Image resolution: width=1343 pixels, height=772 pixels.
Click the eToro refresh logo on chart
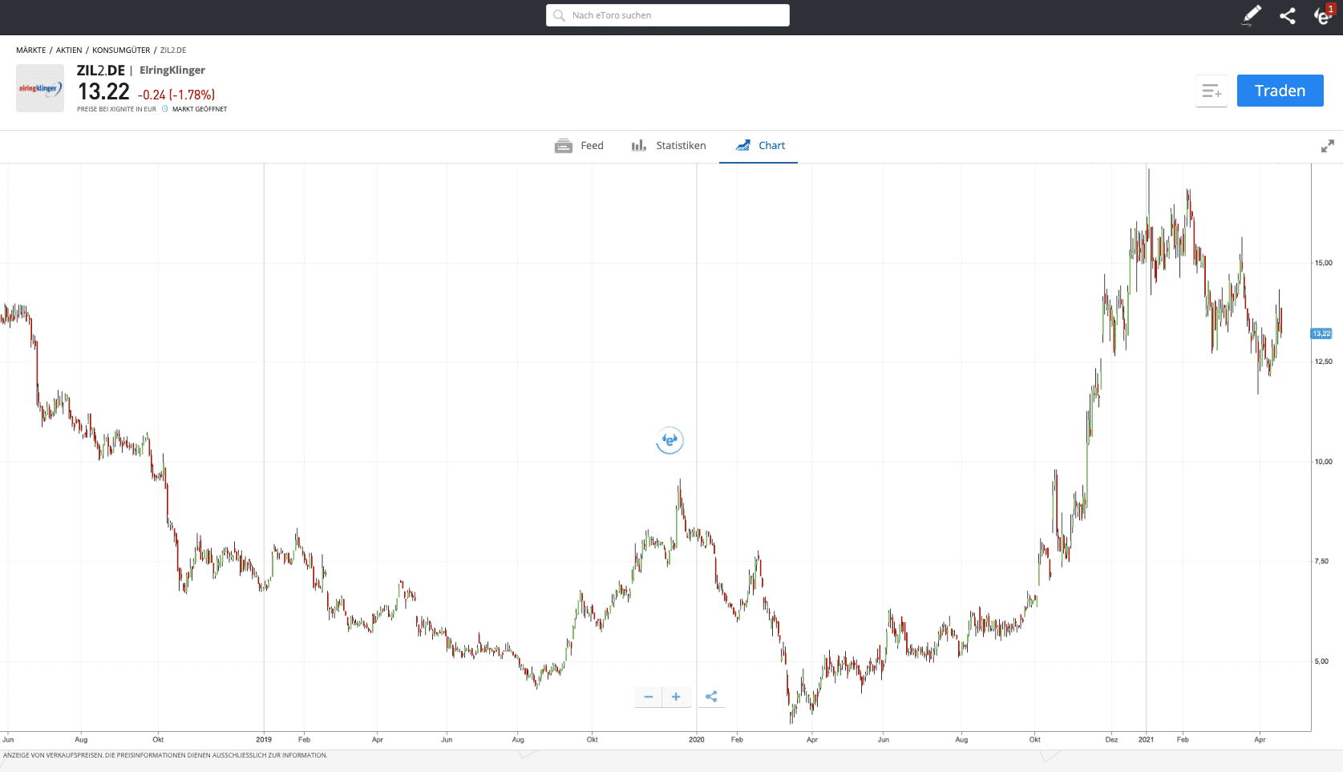pos(669,440)
